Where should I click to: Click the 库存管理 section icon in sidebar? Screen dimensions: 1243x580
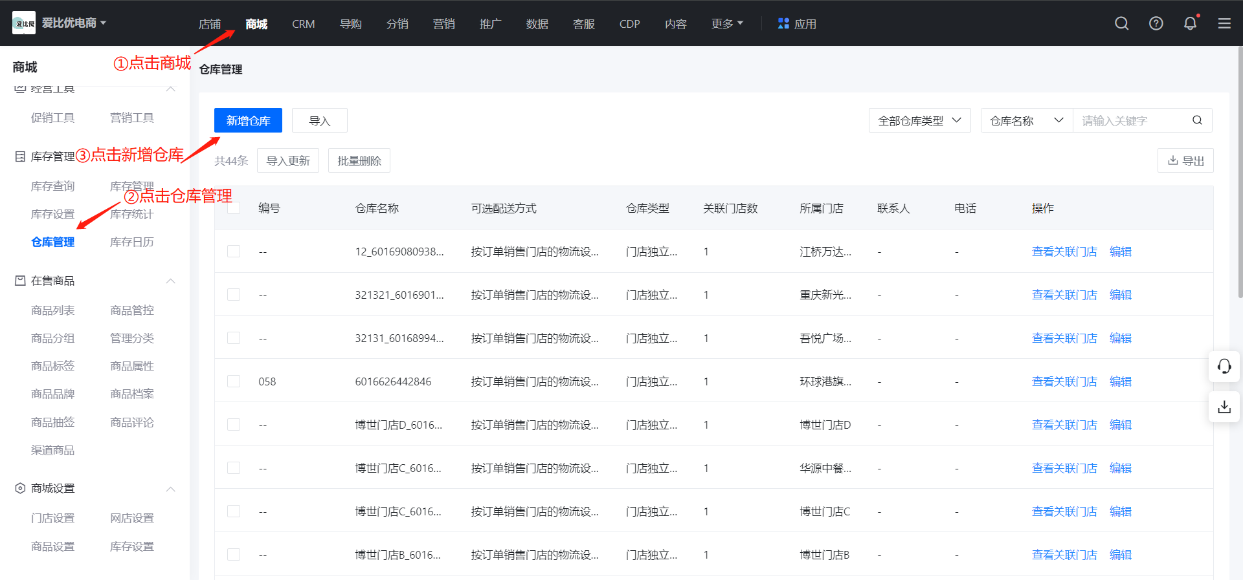(x=20, y=156)
